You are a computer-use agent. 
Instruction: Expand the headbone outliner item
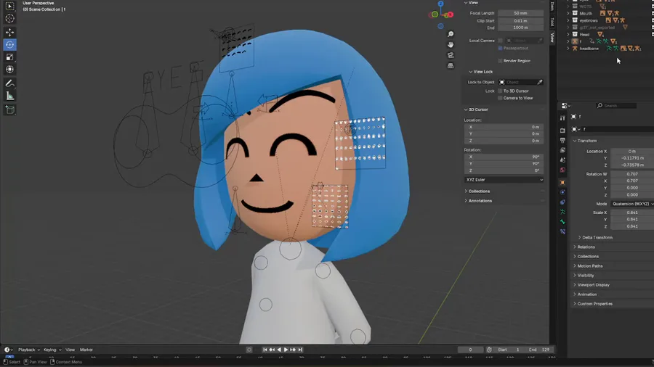pos(568,49)
